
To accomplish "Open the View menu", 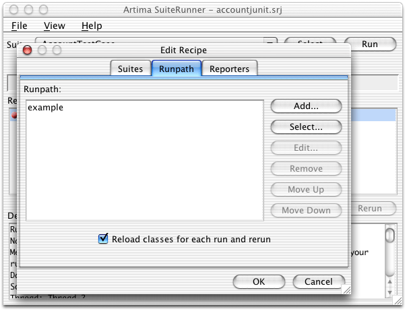I will click(x=55, y=26).
